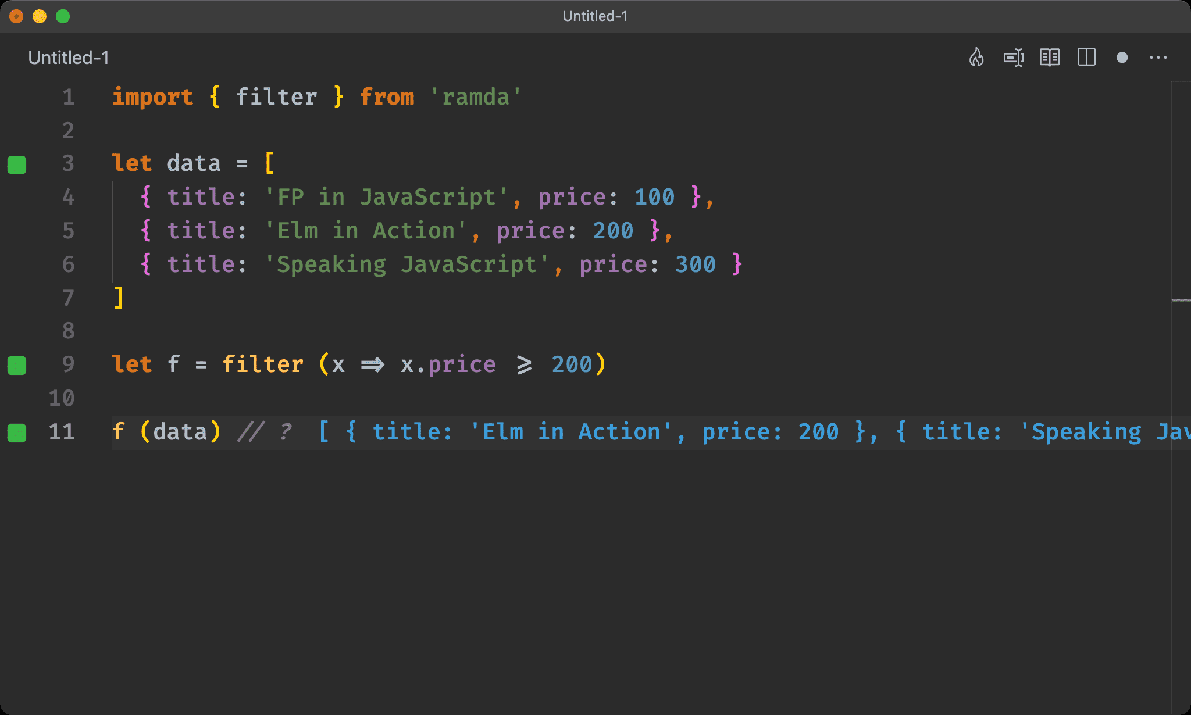Click line number 6 in the gutter

[68, 265]
